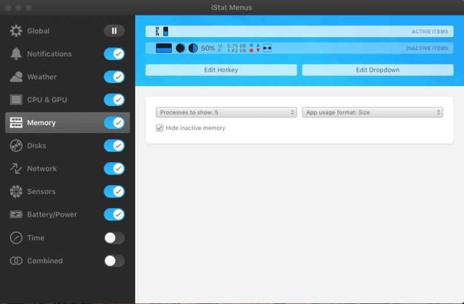Click the Edit Hotkey button
This screenshot has width=464, height=304.
tap(221, 70)
